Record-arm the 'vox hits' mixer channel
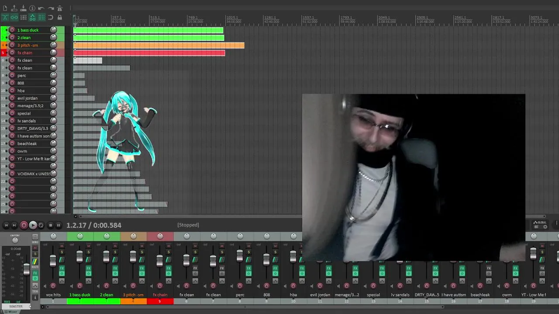The image size is (559, 314). coord(53,286)
